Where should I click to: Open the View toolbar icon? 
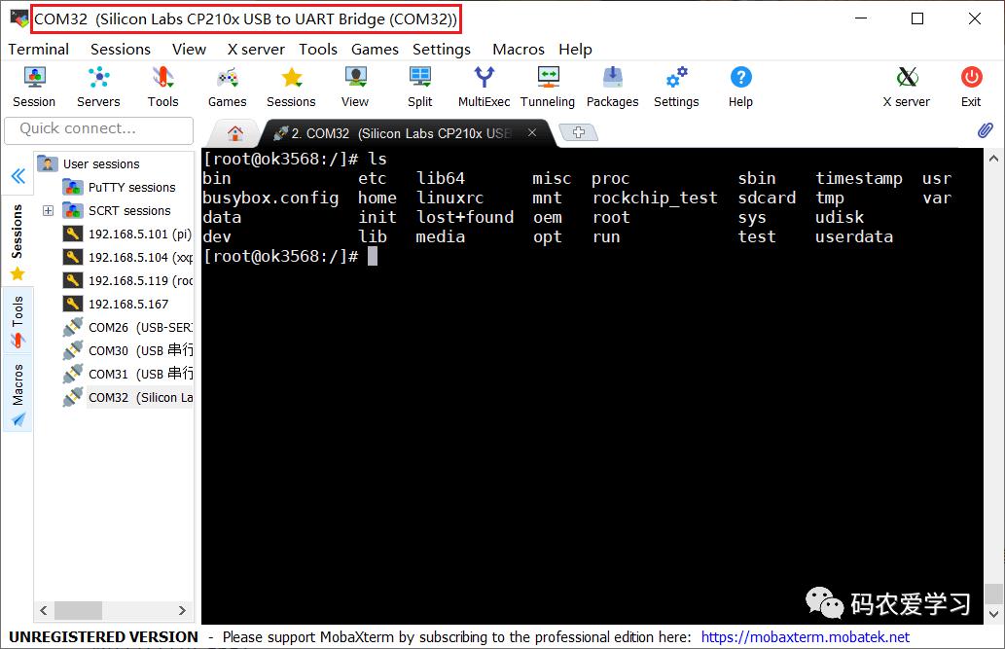355,88
